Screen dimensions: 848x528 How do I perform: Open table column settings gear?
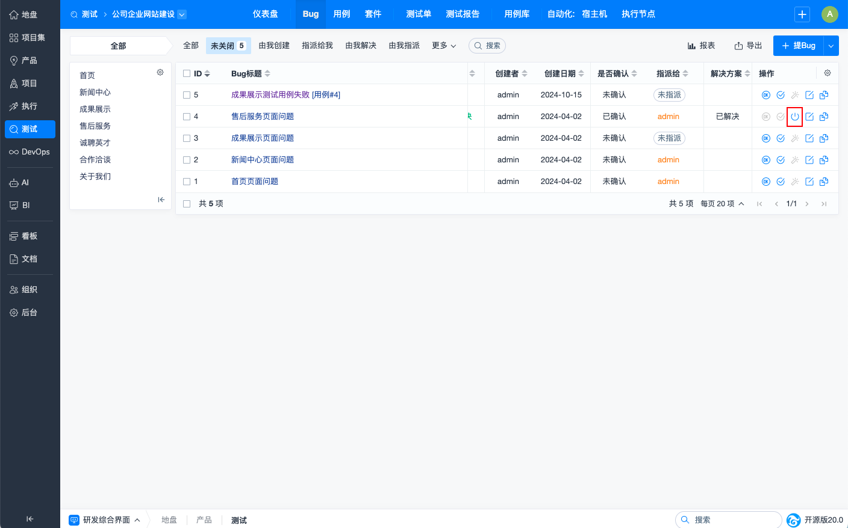(x=828, y=73)
